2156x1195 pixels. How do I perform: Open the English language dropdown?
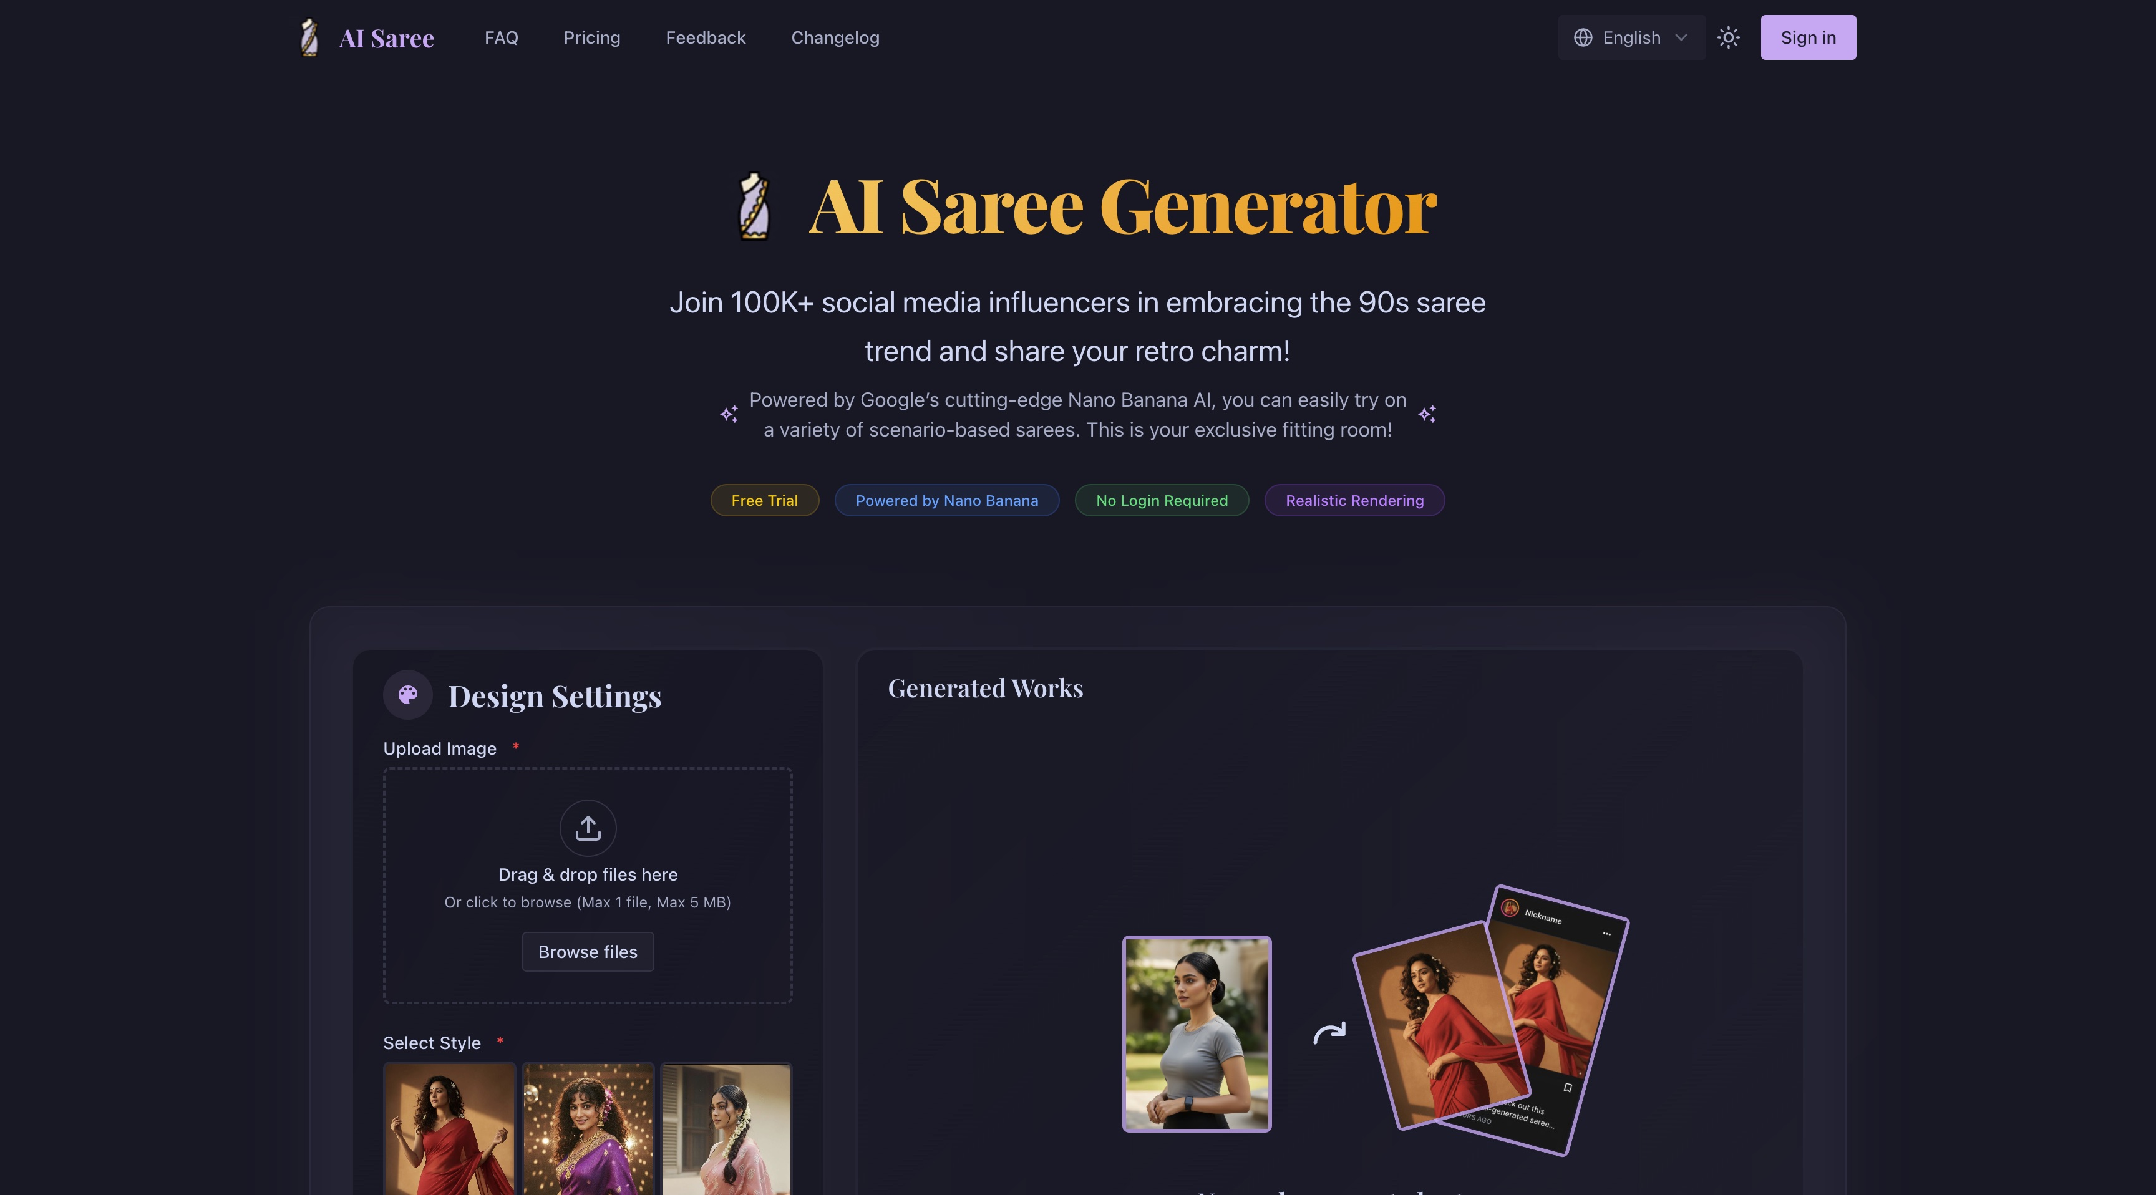1631,37
